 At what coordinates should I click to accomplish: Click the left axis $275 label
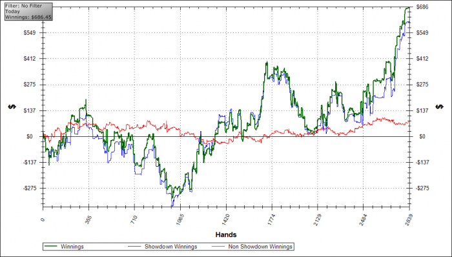(x=30, y=85)
